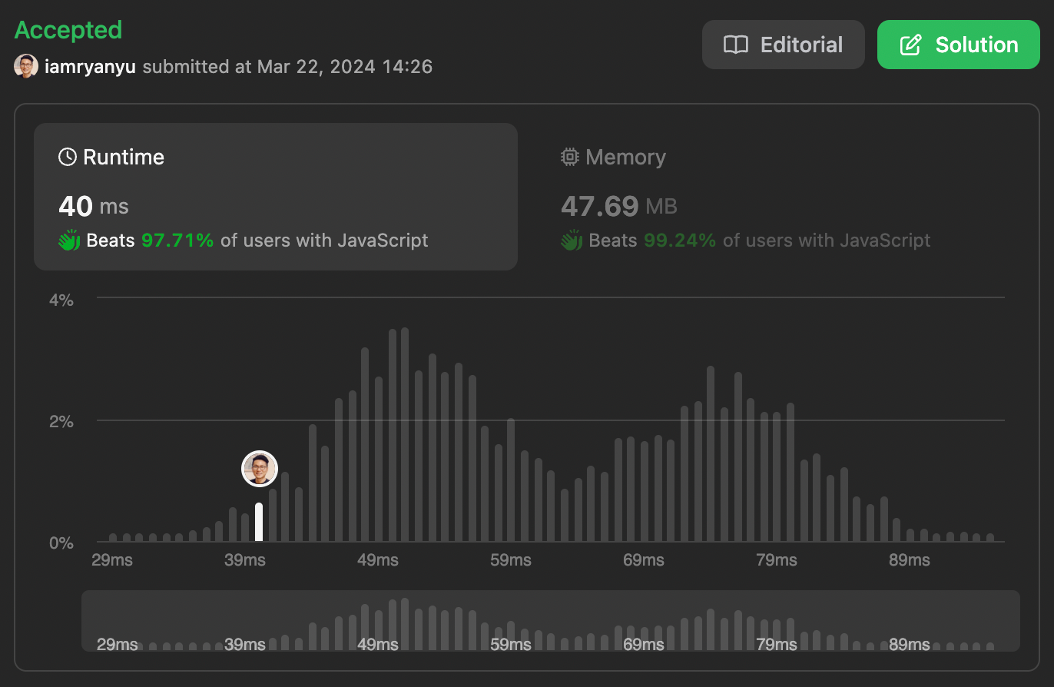
Task: Click the iamryanyu username
Action: (88, 66)
